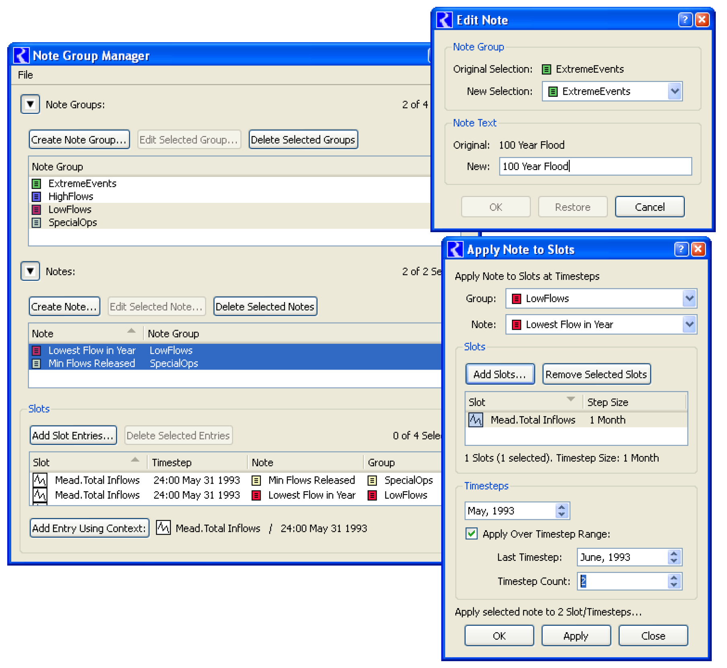Click the Add Slots button
727x668 pixels.
point(500,374)
